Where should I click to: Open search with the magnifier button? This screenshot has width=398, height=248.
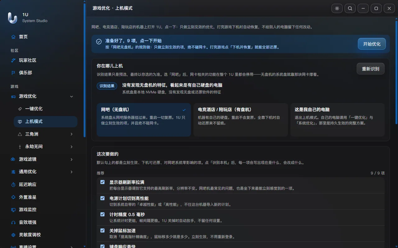click(x=350, y=8)
